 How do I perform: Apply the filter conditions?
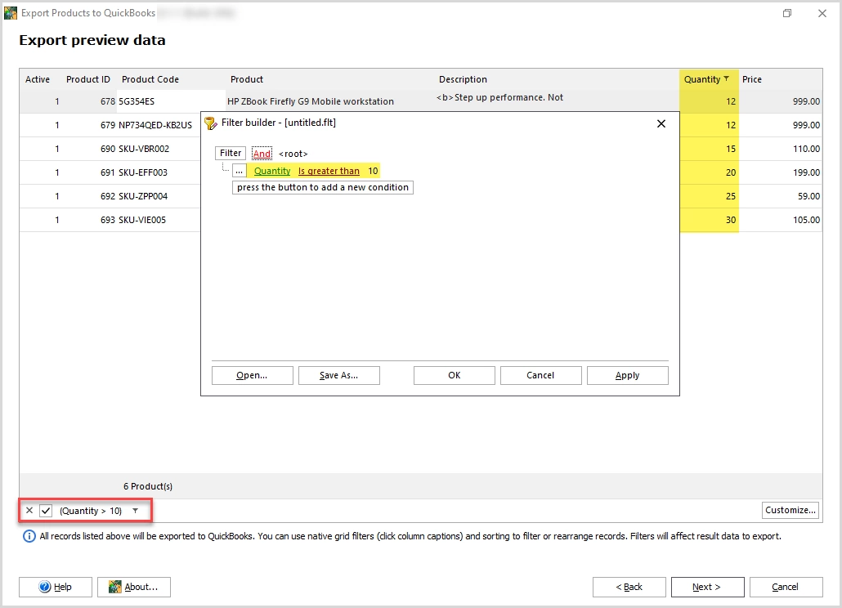coord(627,376)
